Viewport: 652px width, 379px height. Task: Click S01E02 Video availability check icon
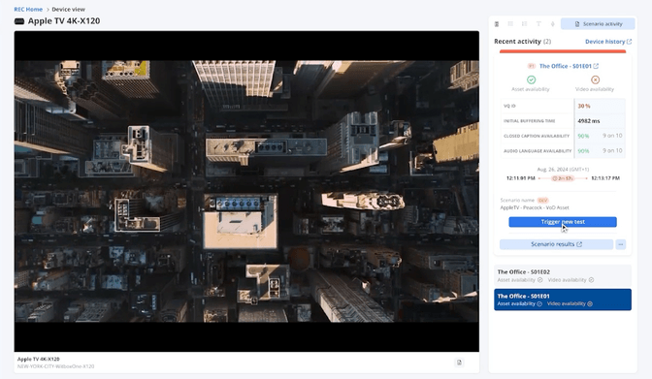(591, 280)
